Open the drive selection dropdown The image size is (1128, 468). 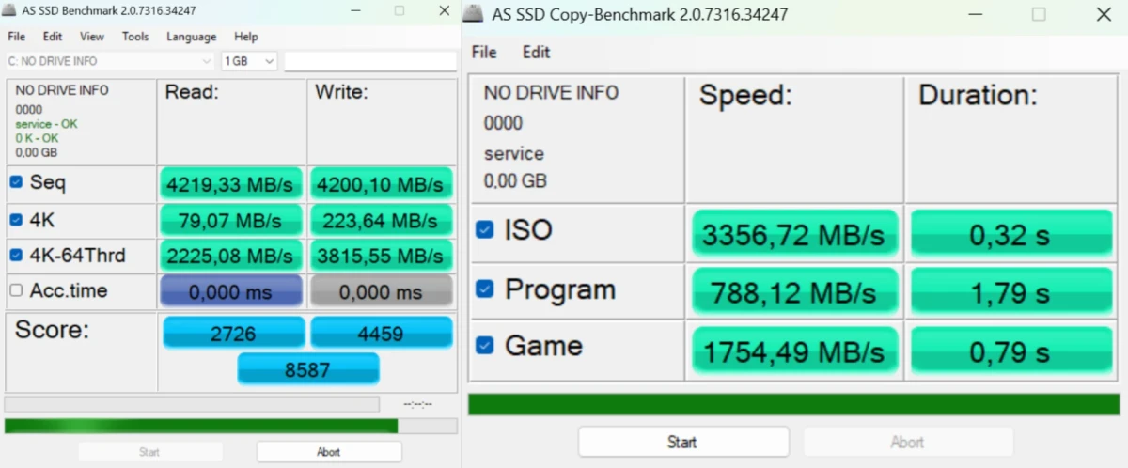pos(110,61)
